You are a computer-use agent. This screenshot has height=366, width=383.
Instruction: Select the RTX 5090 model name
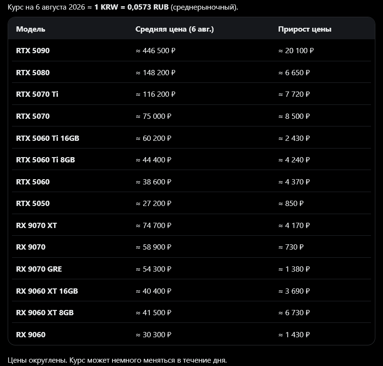(33, 51)
